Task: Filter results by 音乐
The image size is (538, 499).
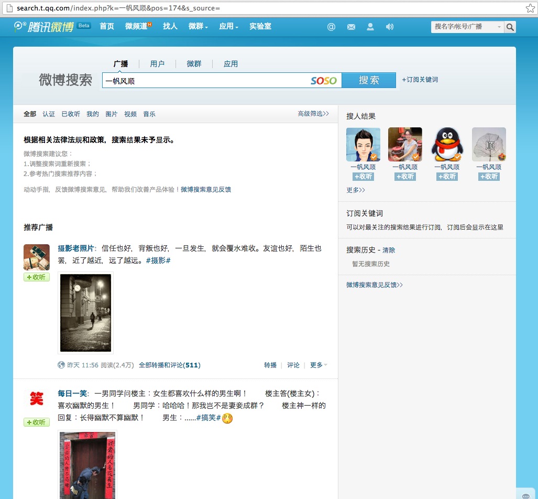Action: (149, 114)
